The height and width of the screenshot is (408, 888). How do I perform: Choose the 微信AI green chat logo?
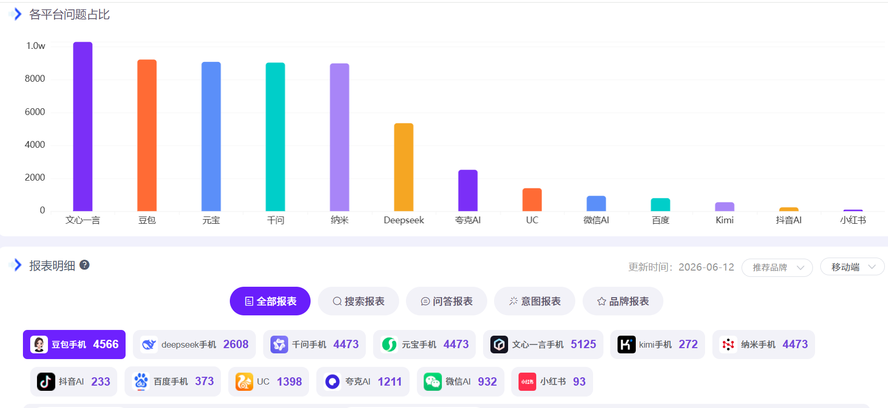tap(433, 382)
